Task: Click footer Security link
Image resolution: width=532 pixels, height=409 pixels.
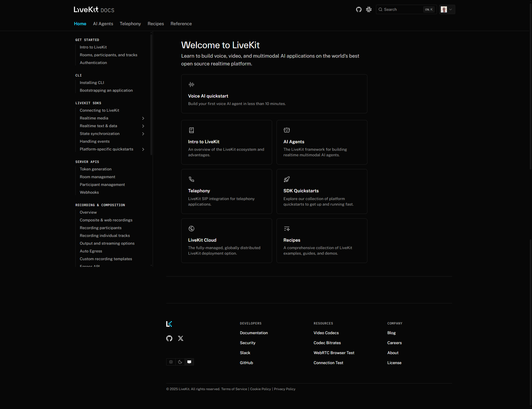Action: (248, 343)
